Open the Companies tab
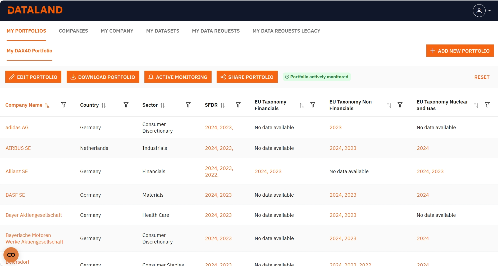Viewport: 498px width, 266px height. [74, 31]
